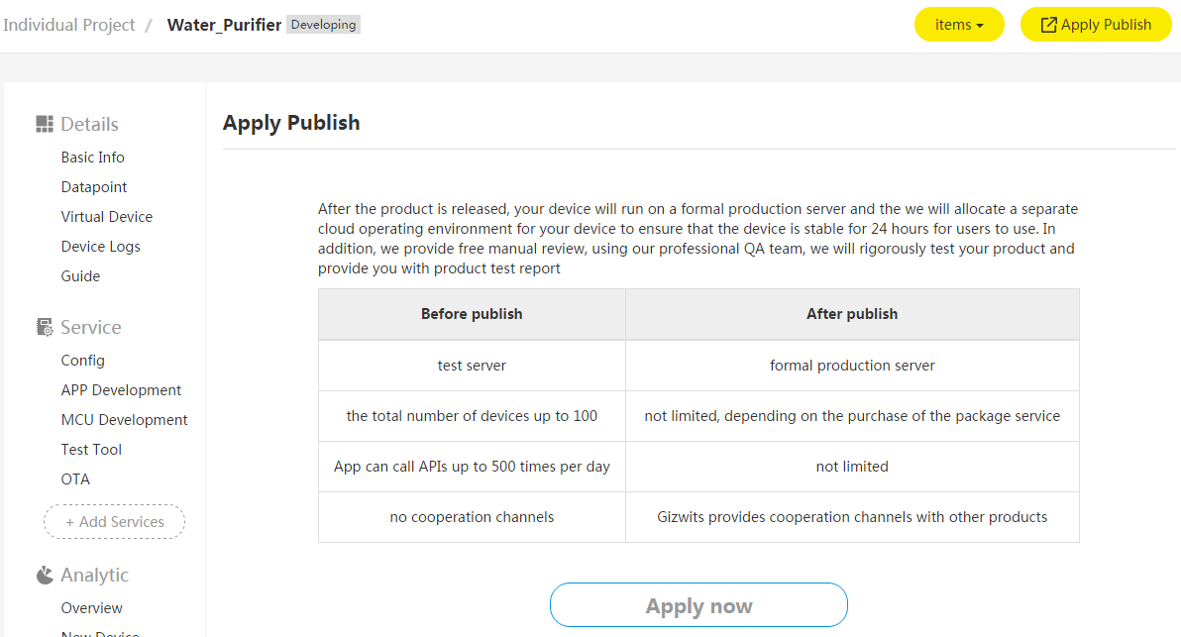Select the Developing status badge

click(323, 25)
